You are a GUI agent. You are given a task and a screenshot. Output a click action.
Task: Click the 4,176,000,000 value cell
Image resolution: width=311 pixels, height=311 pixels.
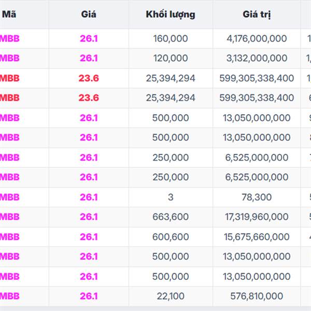257,38
